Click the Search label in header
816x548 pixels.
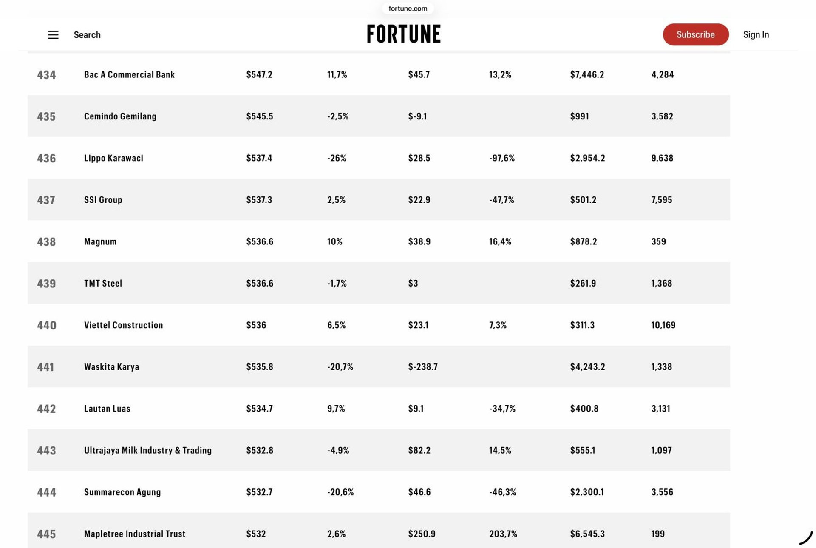tap(87, 35)
